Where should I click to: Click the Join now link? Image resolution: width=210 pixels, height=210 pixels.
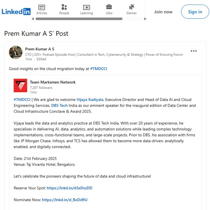[x=163, y=12]
